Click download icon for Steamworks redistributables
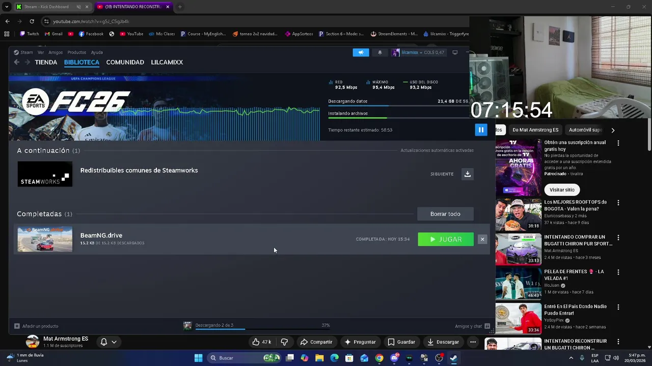Screen dimensions: 652x366 (x=468, y=174)
